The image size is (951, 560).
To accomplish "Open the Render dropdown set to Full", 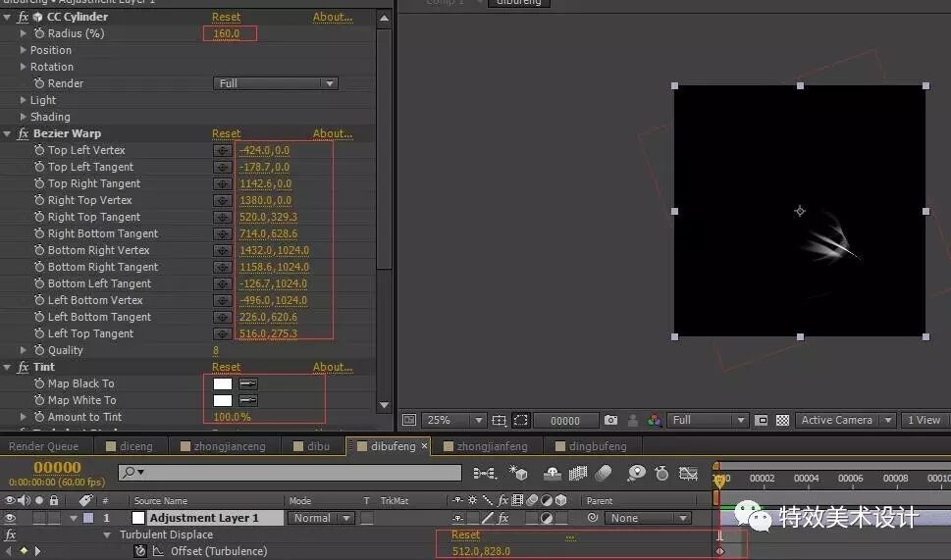I will (x=276, y=83).
